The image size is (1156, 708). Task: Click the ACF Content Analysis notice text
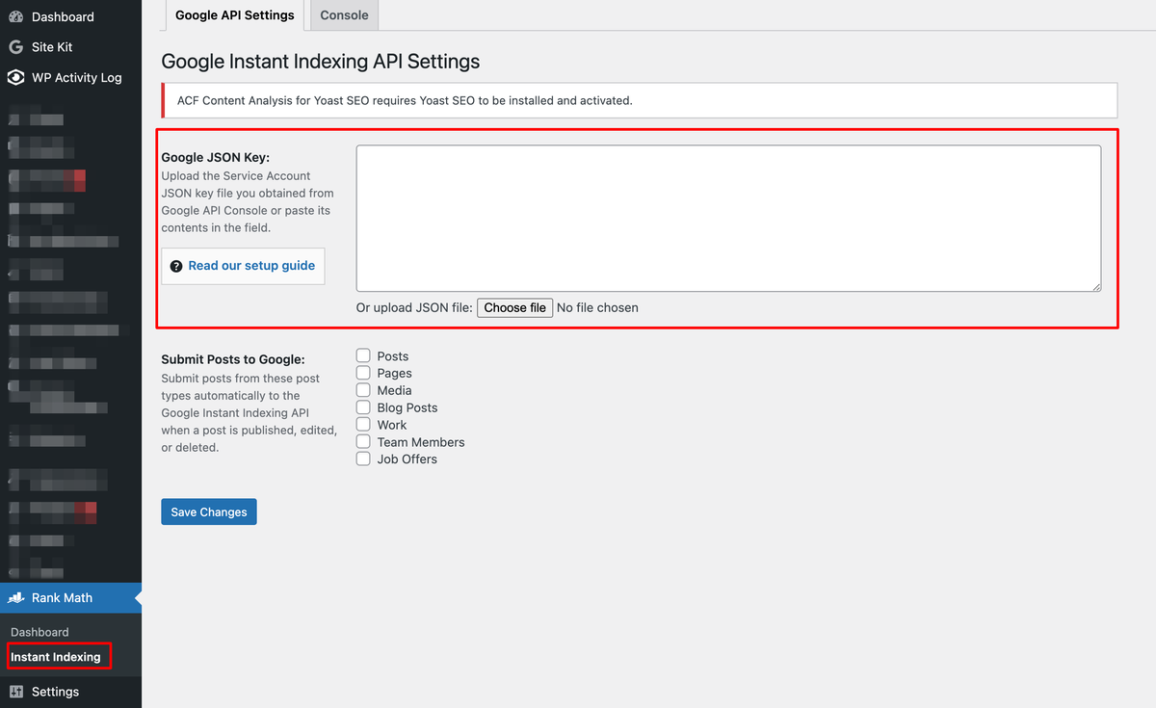406,100
